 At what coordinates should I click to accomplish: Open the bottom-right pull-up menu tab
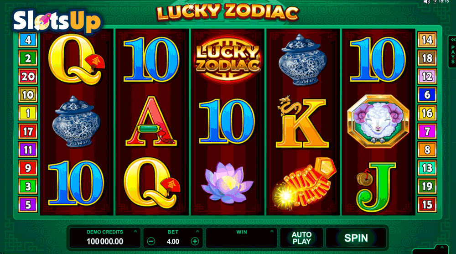442,248
